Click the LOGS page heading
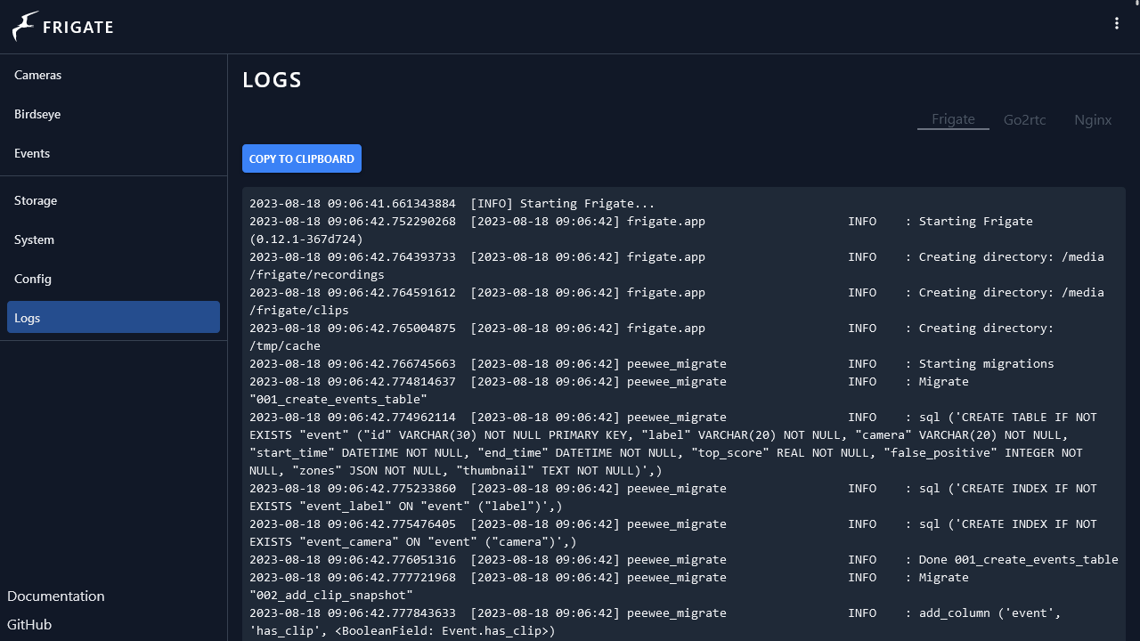 (273, 80)
